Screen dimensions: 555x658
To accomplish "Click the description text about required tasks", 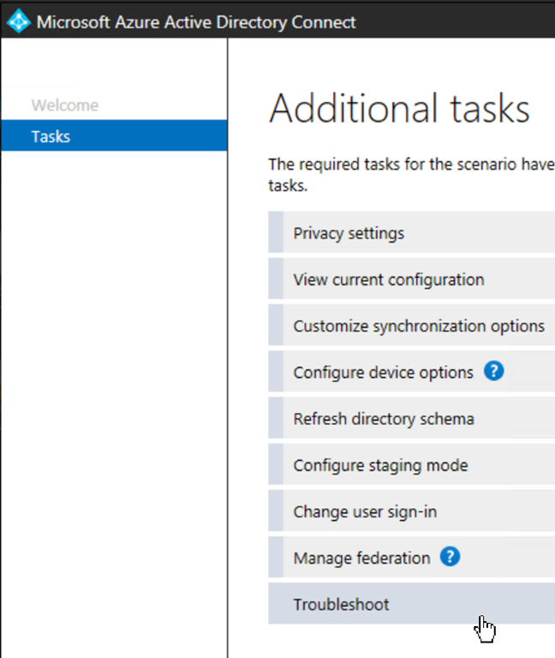I will pos(411,175).
